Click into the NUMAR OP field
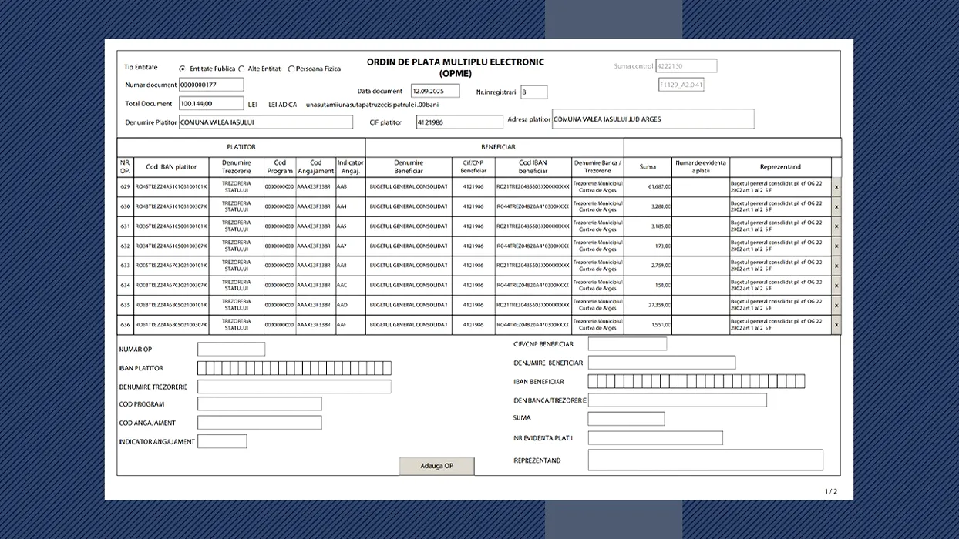Viewport: 959px width, 539px height. 231,350
